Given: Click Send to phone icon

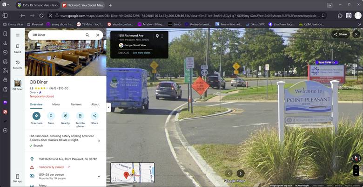Looking at the screenshot, I should tap(80, 116).
